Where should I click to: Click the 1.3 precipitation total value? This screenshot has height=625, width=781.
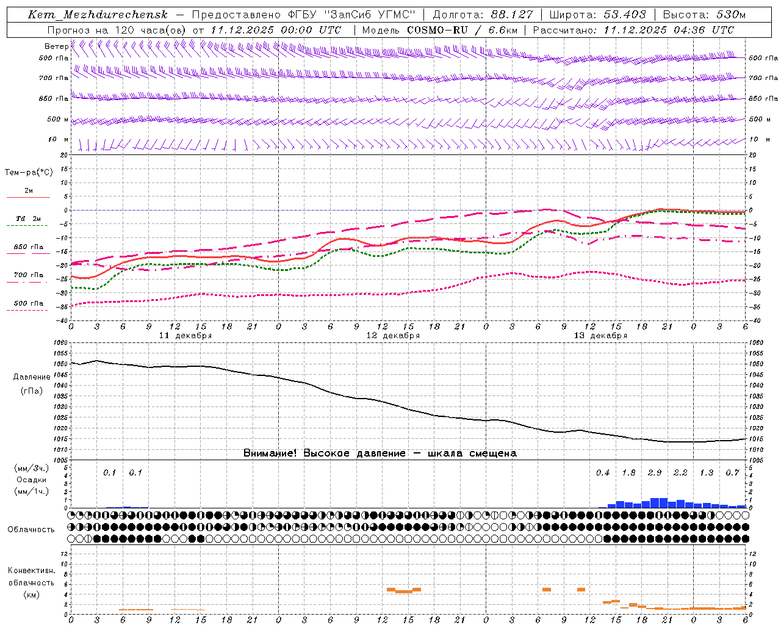pos(707,473)
